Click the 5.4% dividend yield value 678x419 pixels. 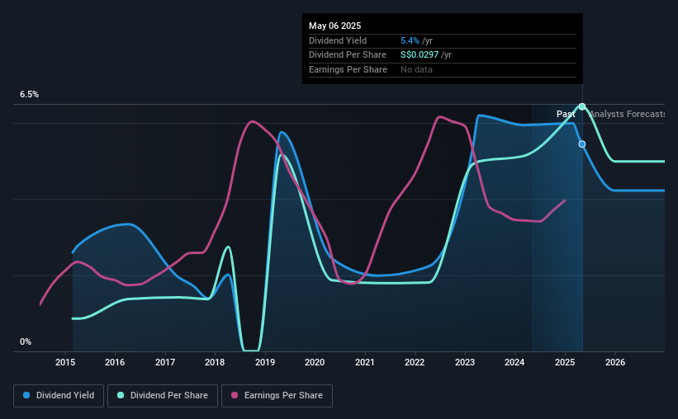tap(410, 40)
